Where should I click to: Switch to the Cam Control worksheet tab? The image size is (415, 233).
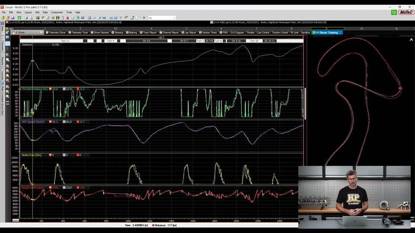(x=263, y=32)
